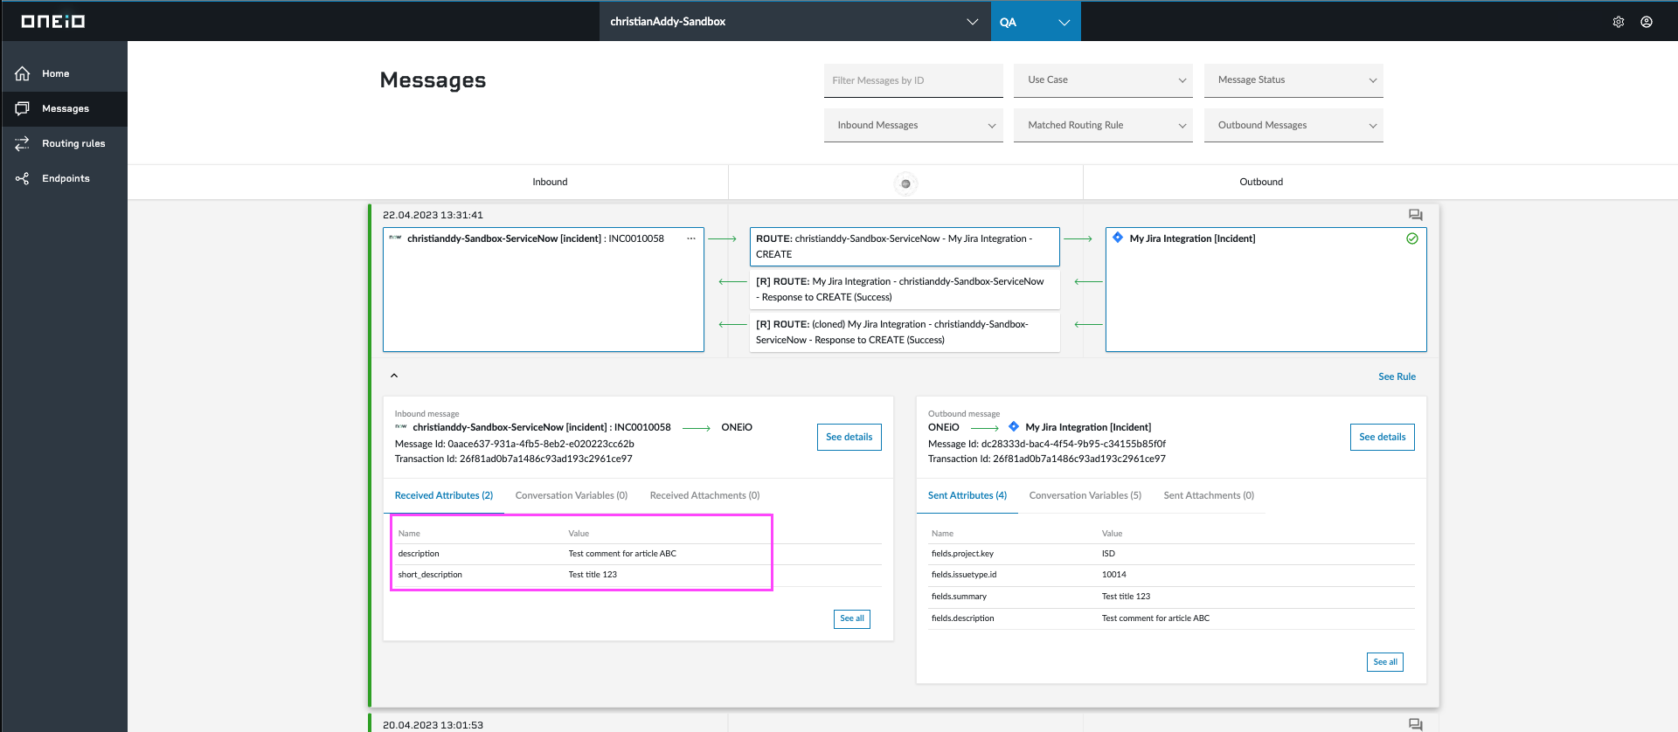Click the center refresh indicator icon
The width and height of the screenshot is (1678, 732).
tap(905, 183)
